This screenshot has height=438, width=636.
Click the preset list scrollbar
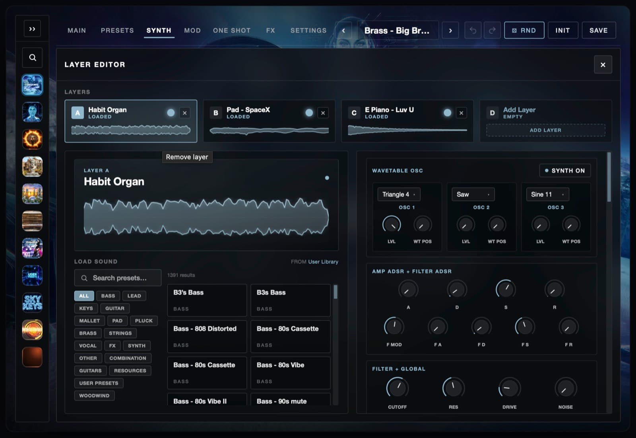point(335,292)
